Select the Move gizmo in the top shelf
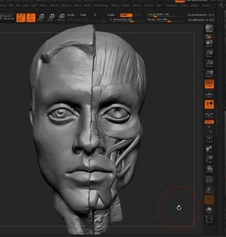 [41, 18]
